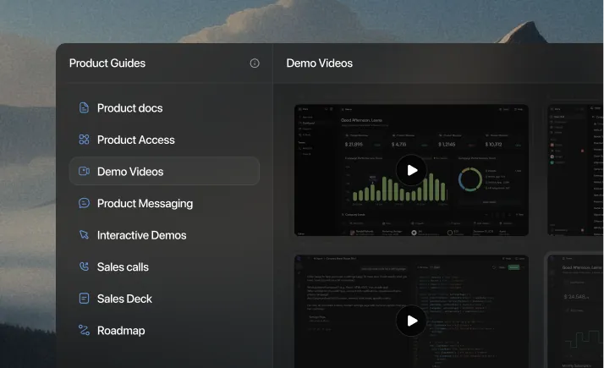Open the Sales calls section
The image size is (604, 368).
pos(164,266)
